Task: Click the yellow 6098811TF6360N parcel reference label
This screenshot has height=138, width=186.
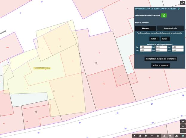Action: pos(42,68)
